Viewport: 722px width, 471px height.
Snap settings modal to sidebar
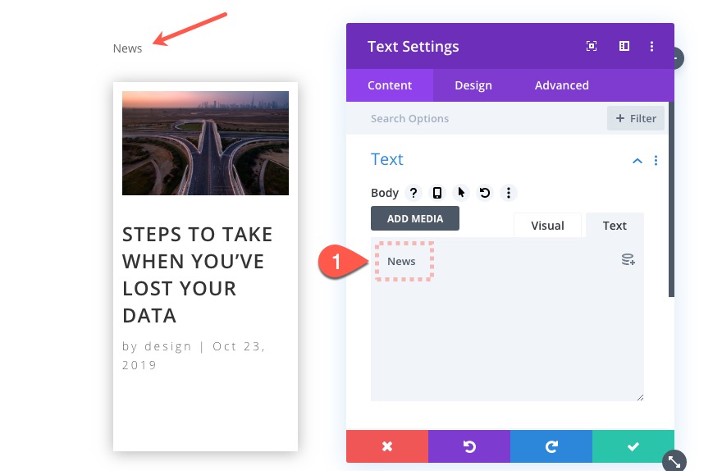(x=624, y=46)
